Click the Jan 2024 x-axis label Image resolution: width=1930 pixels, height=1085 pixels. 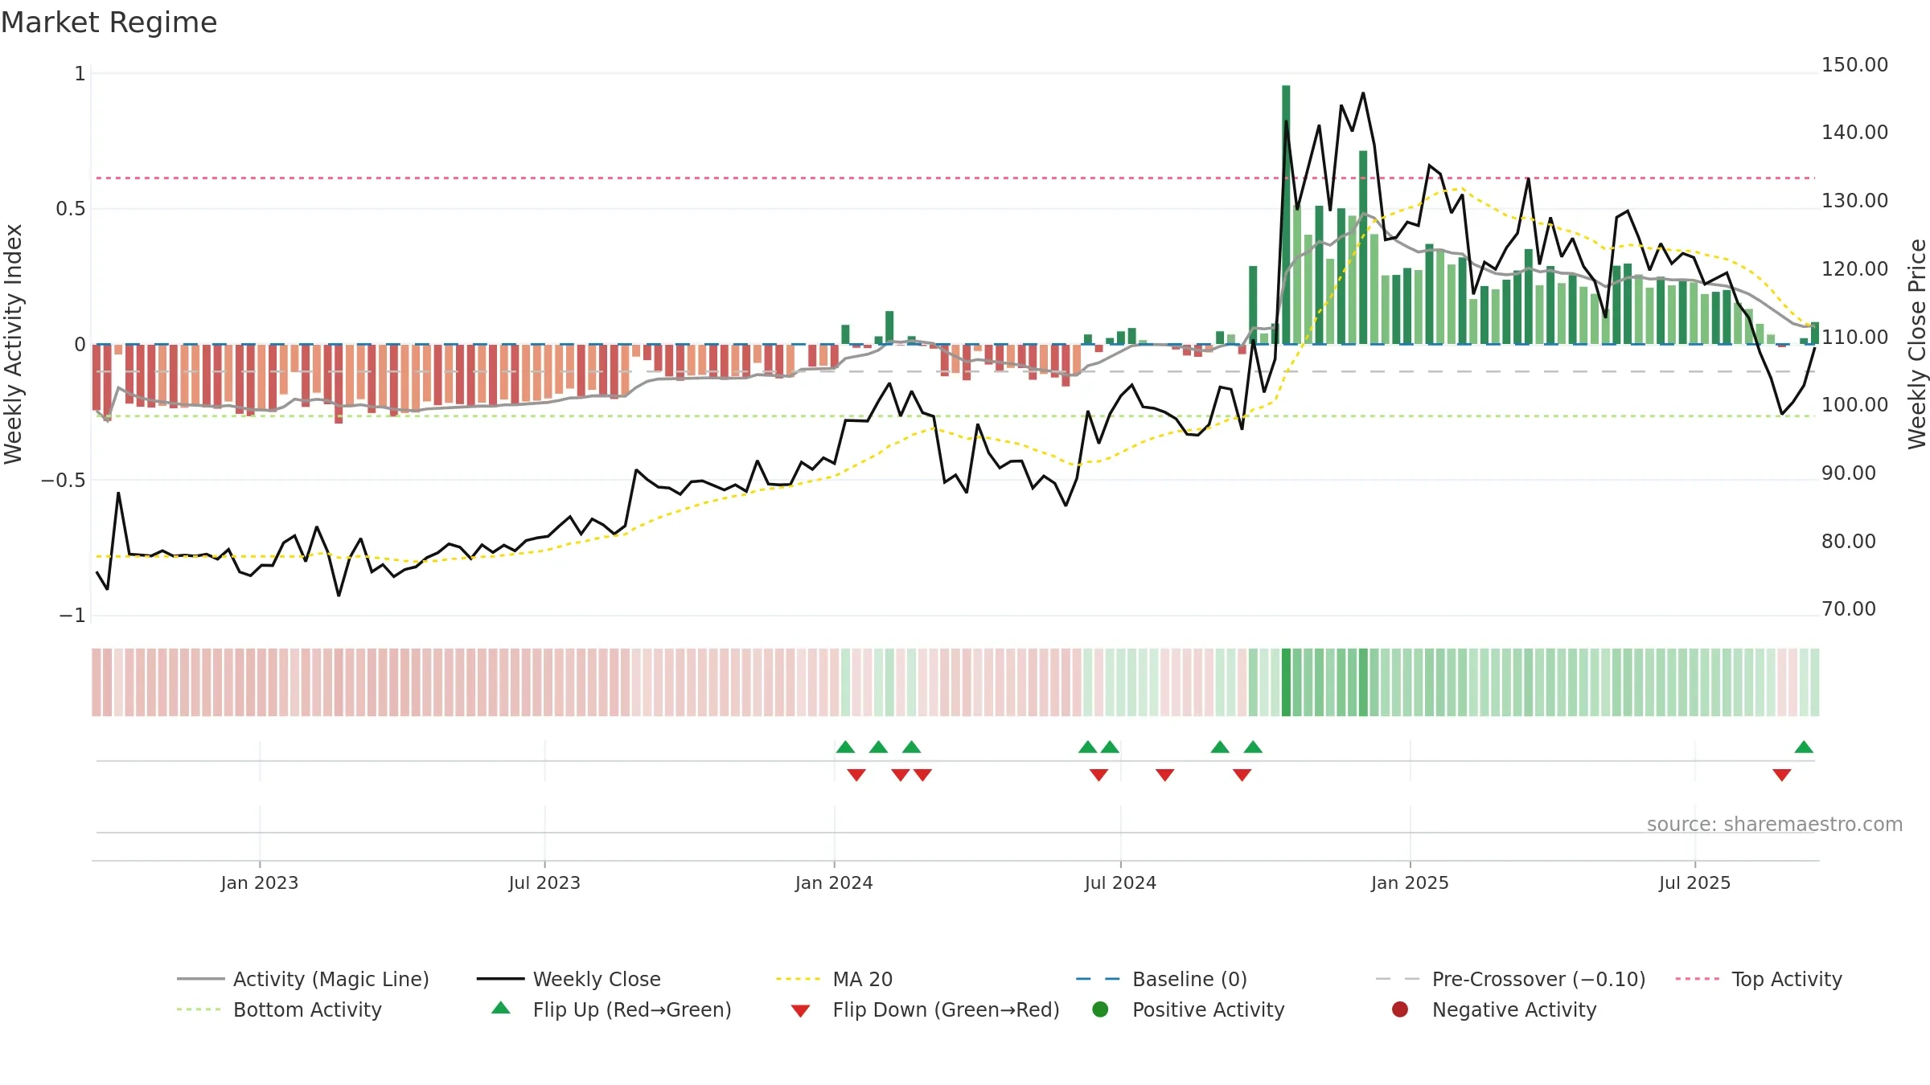[x=834, y=882]
